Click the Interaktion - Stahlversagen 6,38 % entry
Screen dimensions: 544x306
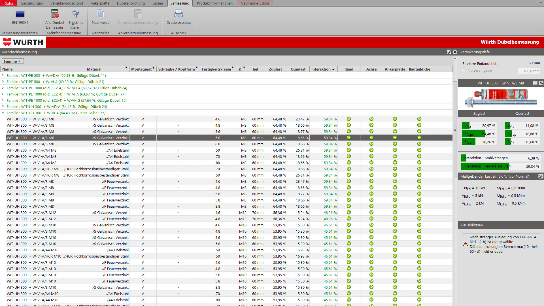[x=501, y=158]
